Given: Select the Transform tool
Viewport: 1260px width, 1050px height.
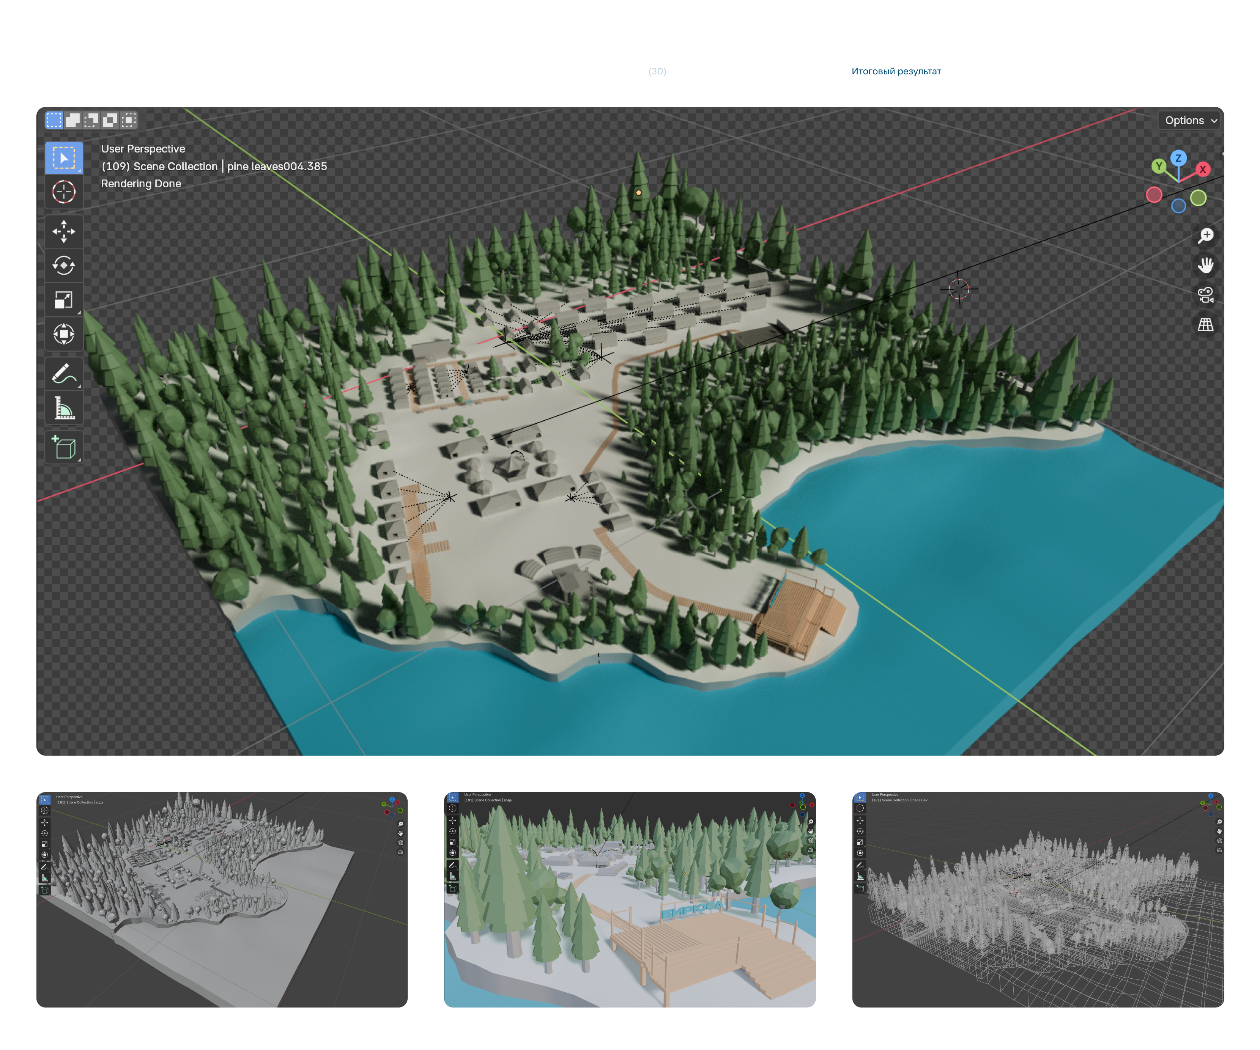Looking at the screenshot, I should [x=64, y=334].
